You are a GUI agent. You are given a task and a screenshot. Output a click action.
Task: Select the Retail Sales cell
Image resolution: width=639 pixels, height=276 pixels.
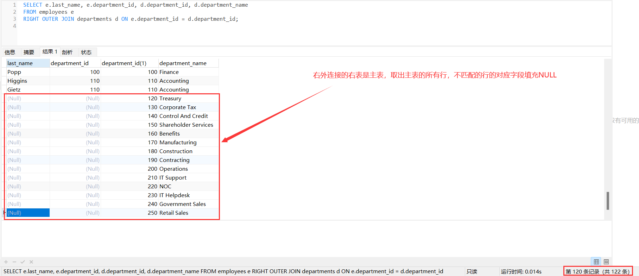pos(188,213)
